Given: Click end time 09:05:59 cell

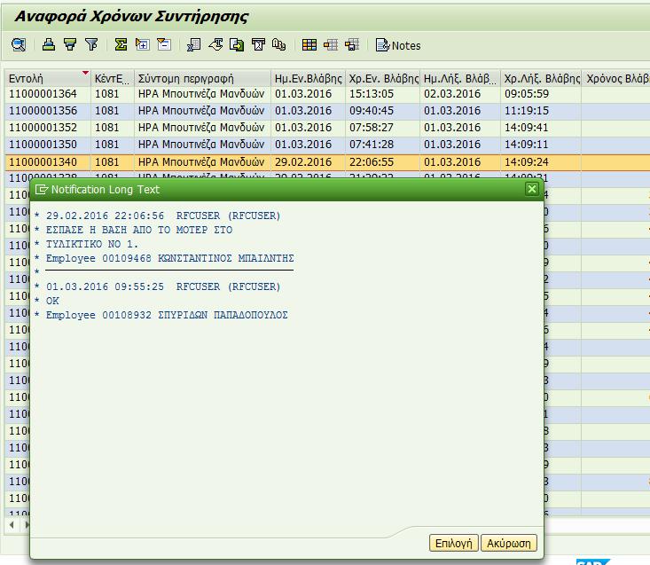Looking at the screenshot, I should coord(541,94).
